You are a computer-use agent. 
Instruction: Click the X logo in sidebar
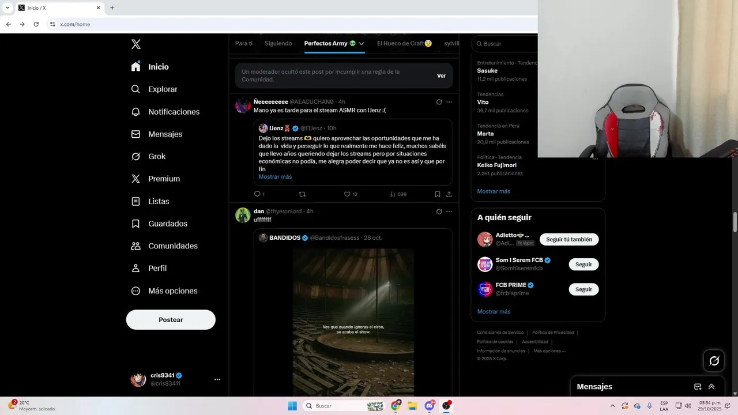(135, 44)
